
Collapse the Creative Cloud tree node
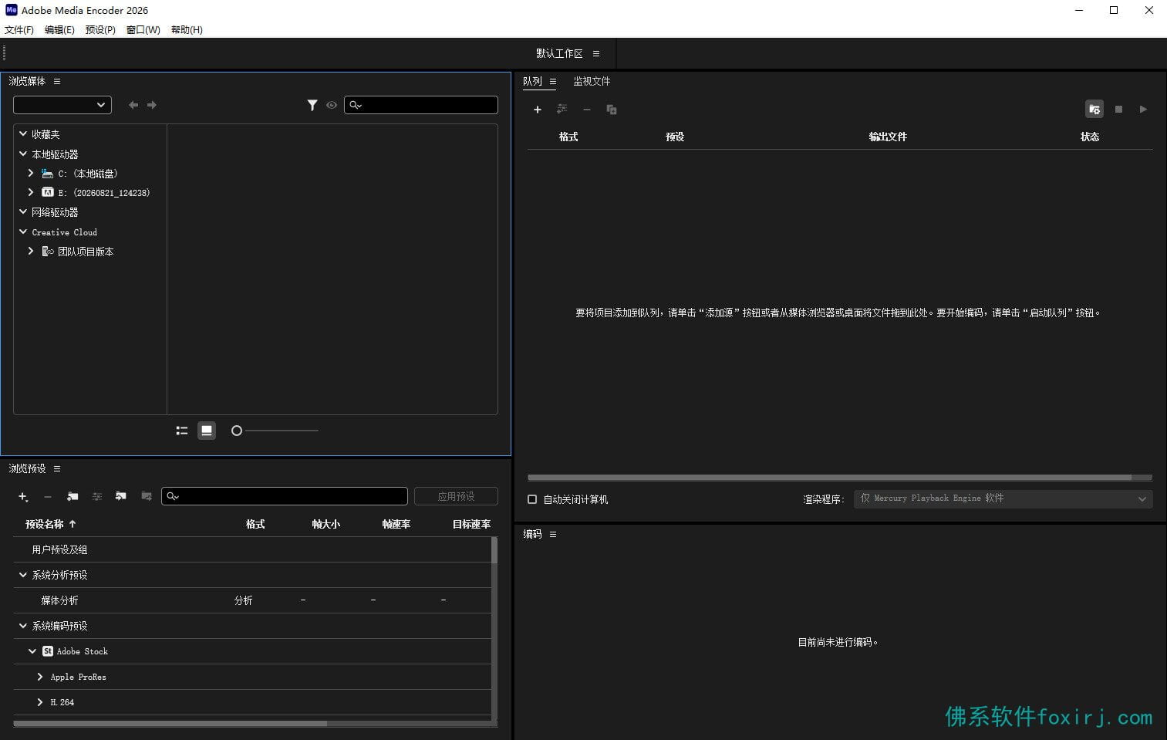(x=23, y=231)
